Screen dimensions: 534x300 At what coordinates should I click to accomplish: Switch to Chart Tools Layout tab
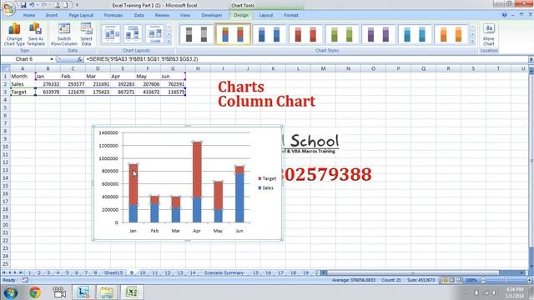[x=266, y=15]
